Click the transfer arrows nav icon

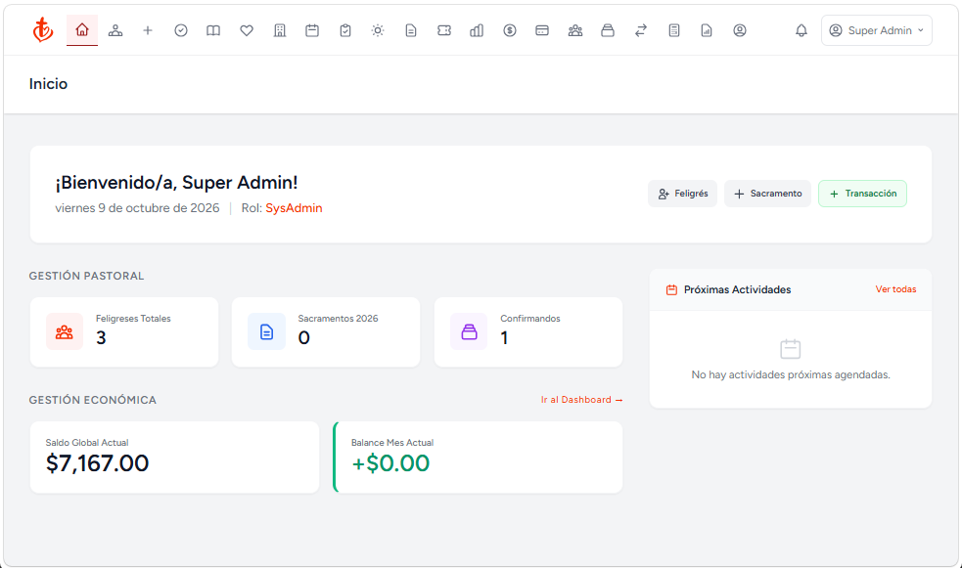click(641, 30)
